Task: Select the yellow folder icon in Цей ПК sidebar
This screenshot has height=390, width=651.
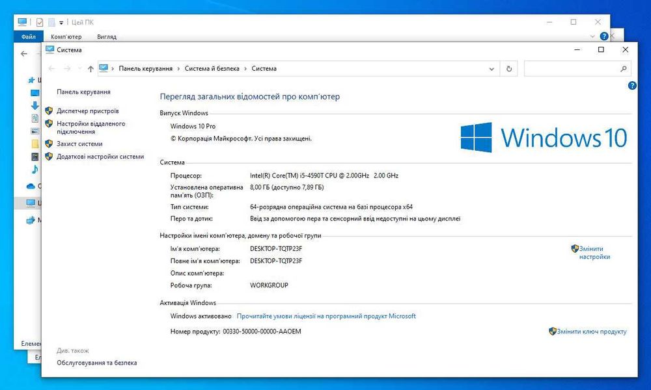Action: pyautogui.click(x=35, y=144)
